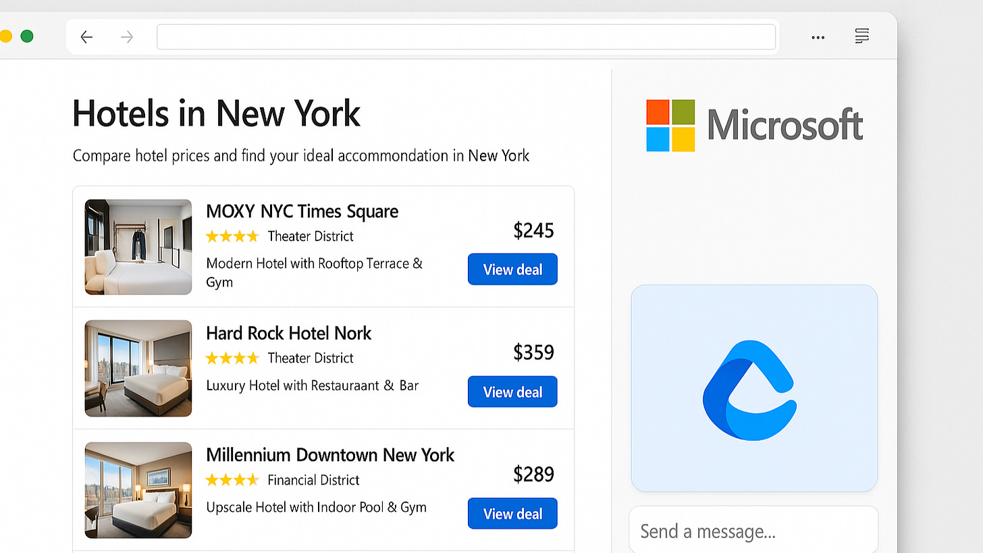The width and height of the screenshot is (983, 553).
Task: Click the MOXY star rating
Action: 232,236
